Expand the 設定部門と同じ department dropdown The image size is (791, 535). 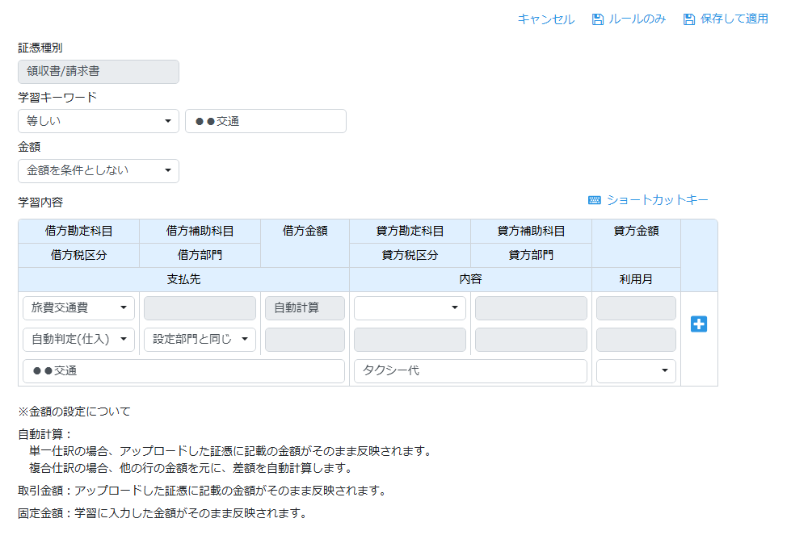[200, 340]
